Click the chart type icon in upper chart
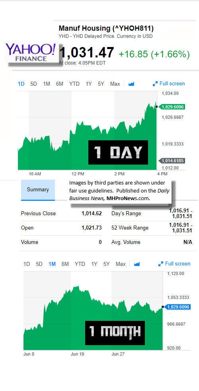Viewport: 199px width, 391px height. click(131, 84)
